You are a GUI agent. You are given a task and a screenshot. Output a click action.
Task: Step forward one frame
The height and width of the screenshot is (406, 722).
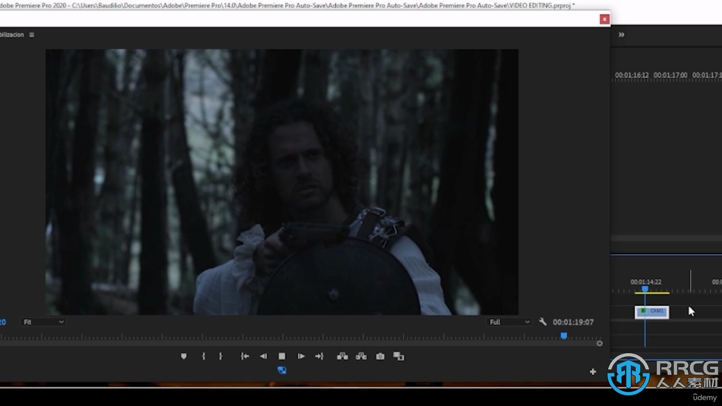(x=301, y=356)
